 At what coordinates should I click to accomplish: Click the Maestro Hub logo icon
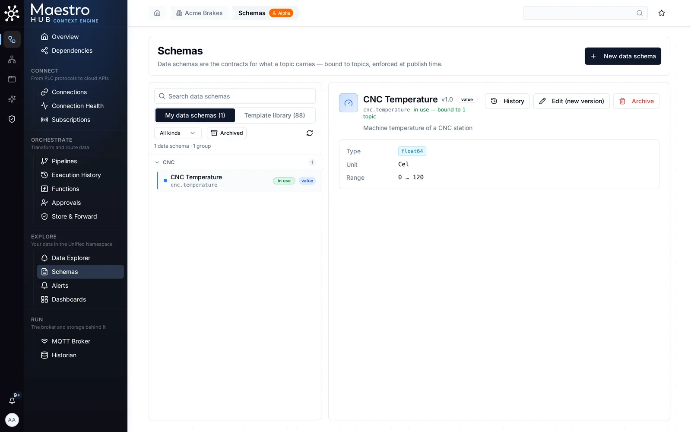pyautogui.click(x=12, y=13)
